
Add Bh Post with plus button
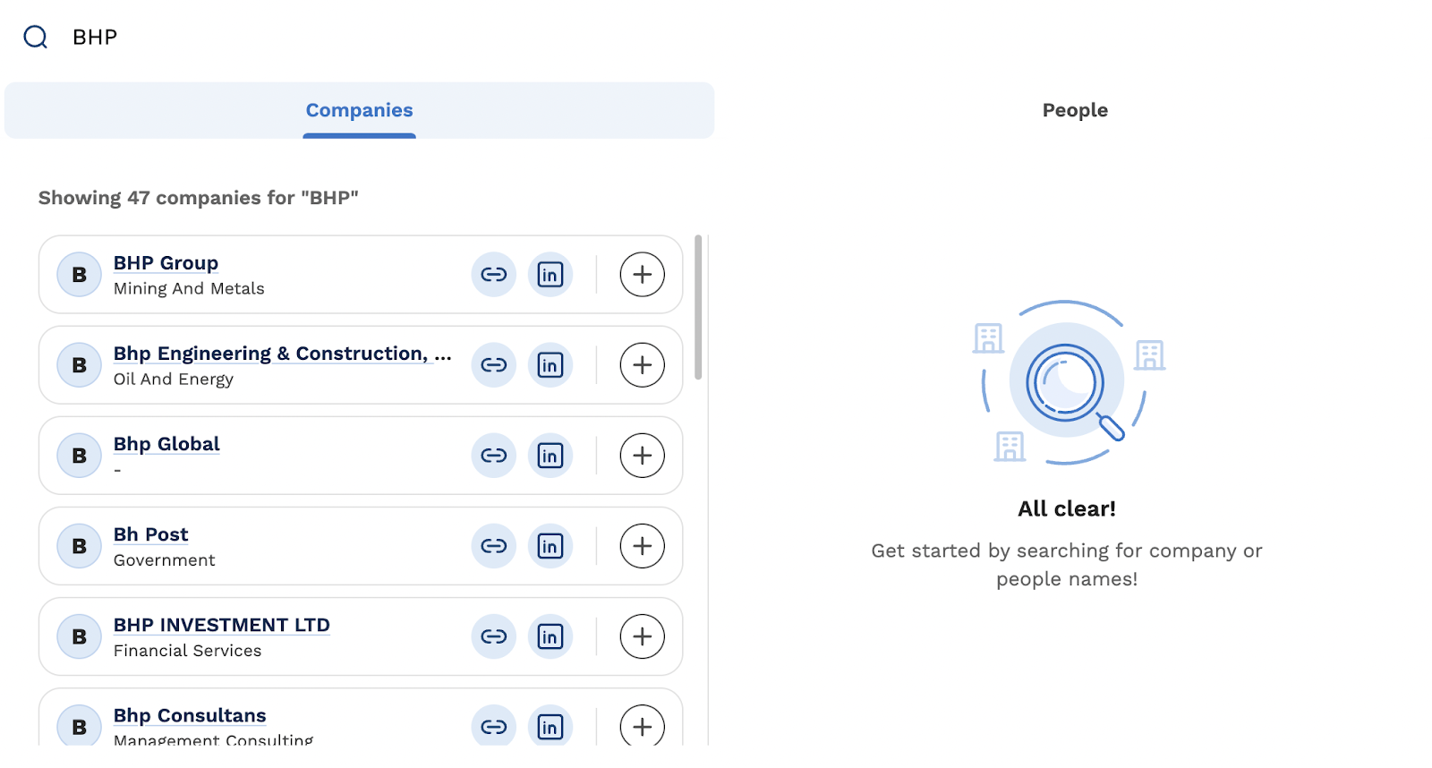click(x=643, y=546)
